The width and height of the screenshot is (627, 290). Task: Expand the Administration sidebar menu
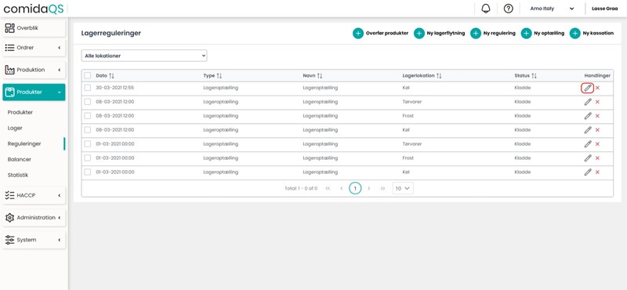[34, 218]
